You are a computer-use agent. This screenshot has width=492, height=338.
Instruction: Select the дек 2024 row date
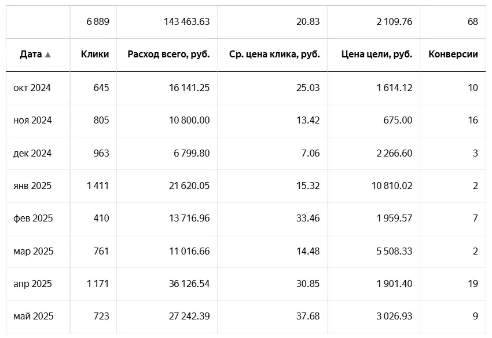(32, 154)
